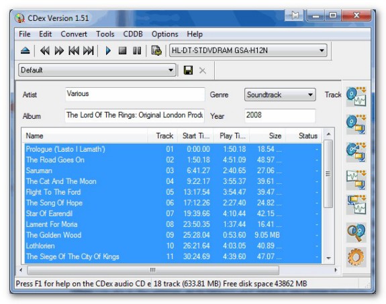Click Extract CD tracks to WAV icon
The height and width of the screenshot is (304, 386).
[x=356, y=97]
